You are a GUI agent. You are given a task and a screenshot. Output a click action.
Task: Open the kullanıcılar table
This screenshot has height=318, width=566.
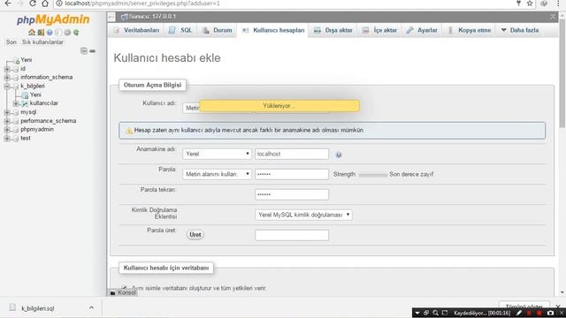point(44,103)
